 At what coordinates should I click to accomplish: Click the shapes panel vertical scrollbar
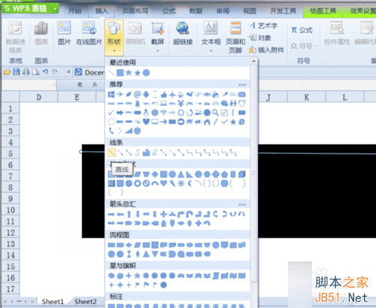(253, 173)
